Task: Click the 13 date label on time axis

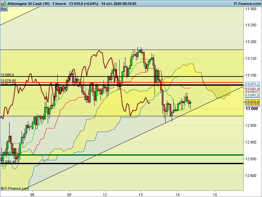Action: (141, 195)
